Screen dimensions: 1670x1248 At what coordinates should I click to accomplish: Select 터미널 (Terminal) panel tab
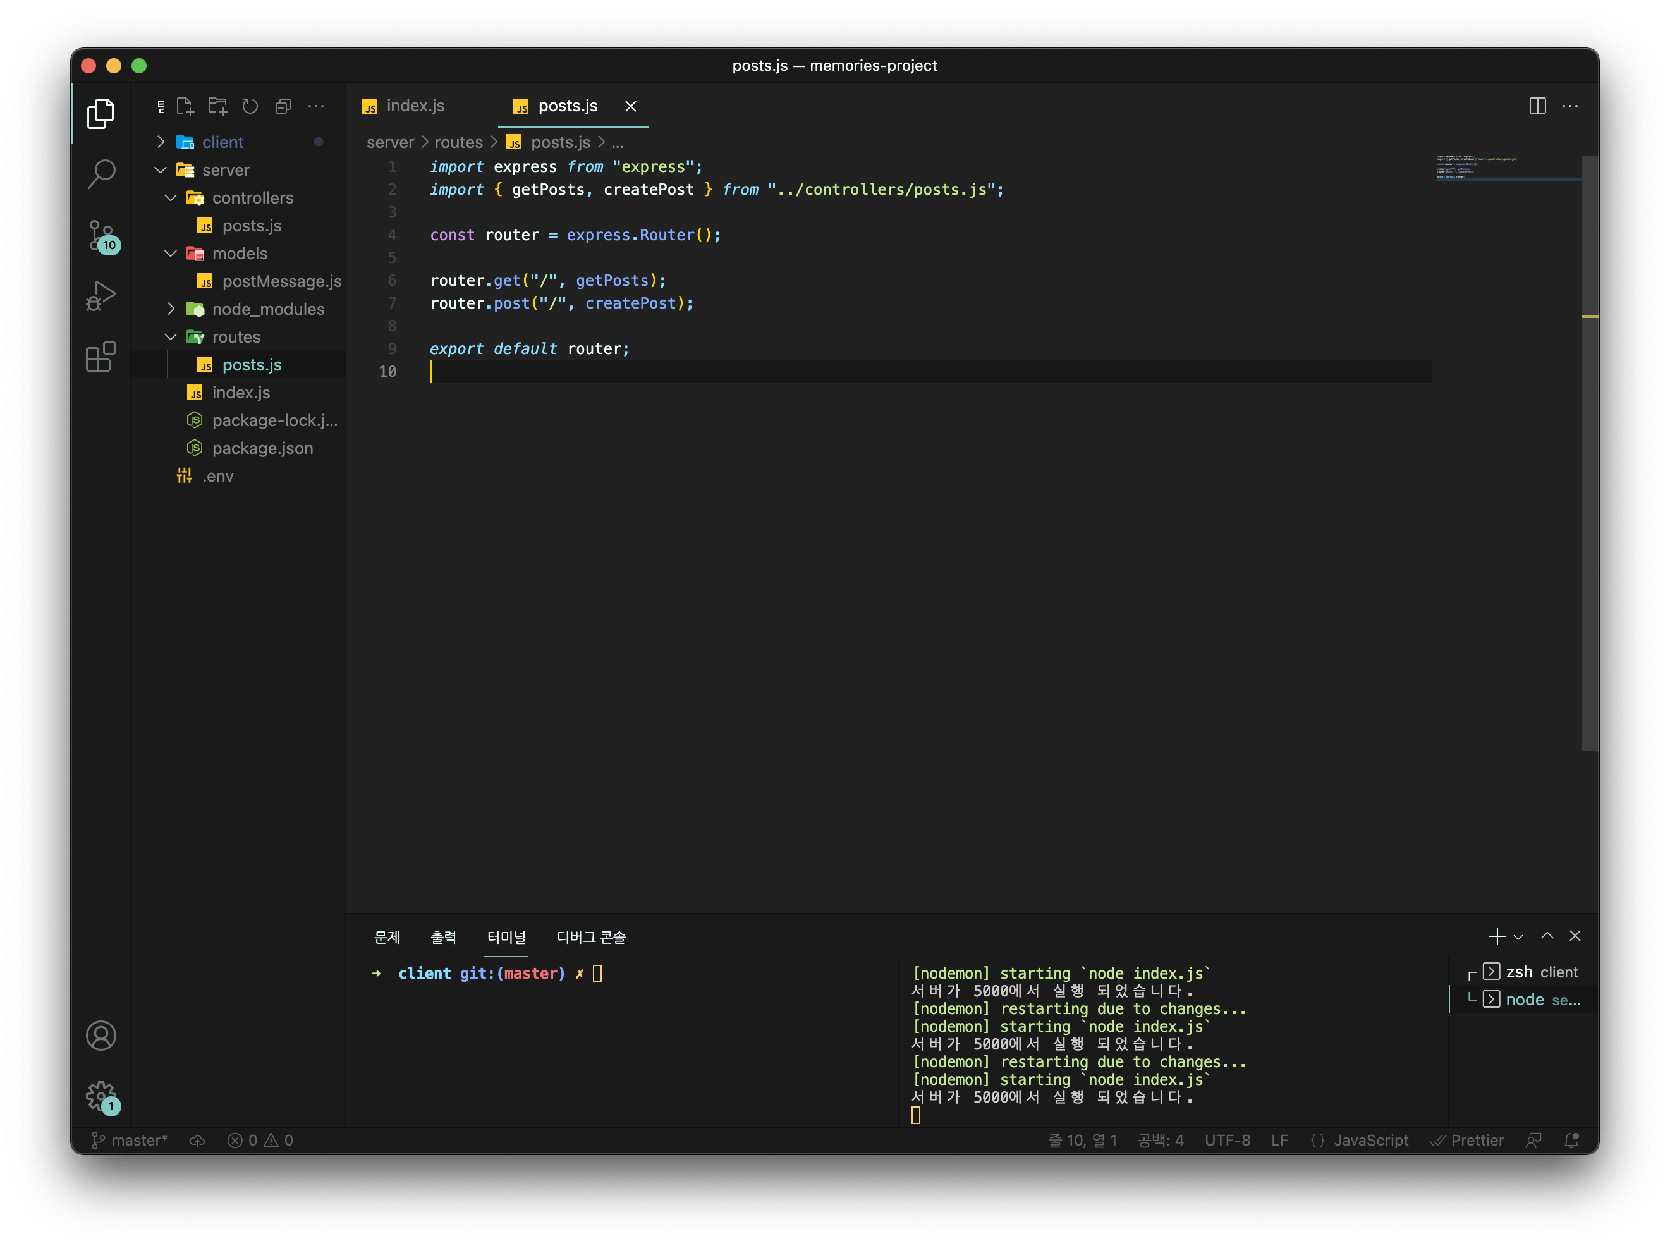[506, 937]
